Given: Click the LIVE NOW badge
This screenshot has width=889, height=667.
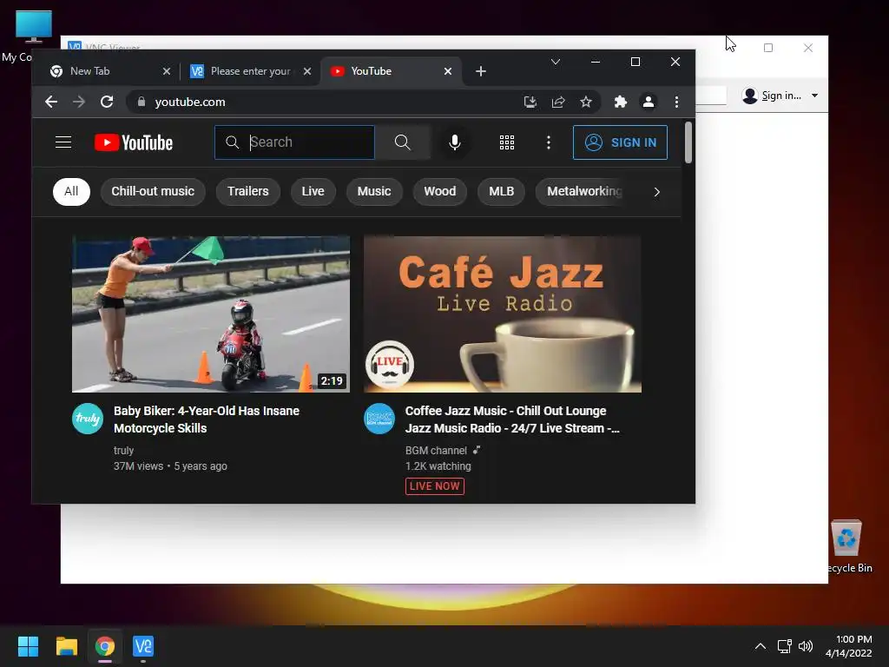Looking at the screenshot, I should click(435, 486).
